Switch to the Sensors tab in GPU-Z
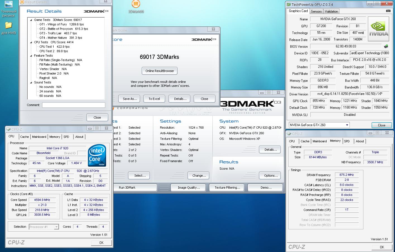The height and width of the screenshot is (252, 395). 316,11
